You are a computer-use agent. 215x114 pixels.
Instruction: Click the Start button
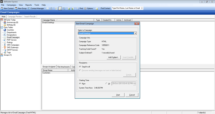(x=118, y=95)
